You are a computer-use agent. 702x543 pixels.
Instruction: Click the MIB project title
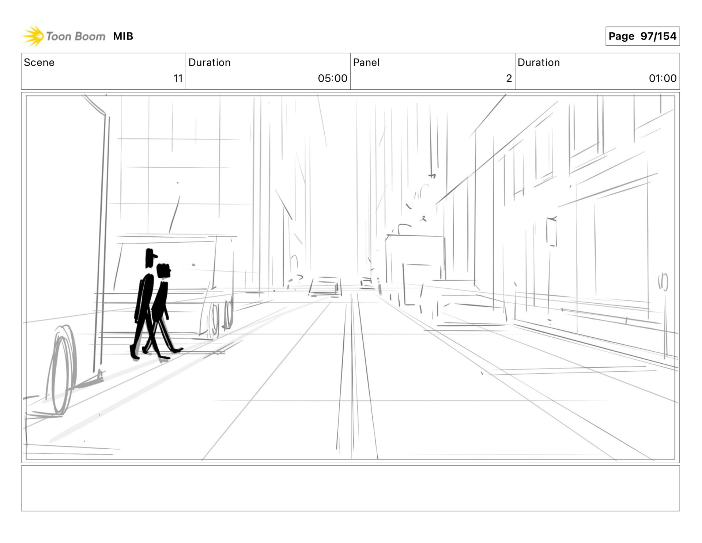(123, 36)
